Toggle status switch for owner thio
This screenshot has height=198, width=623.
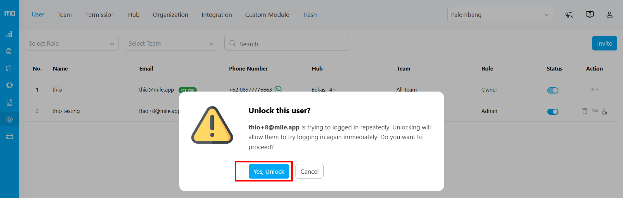pyautogui.click(x=553, y=90)
